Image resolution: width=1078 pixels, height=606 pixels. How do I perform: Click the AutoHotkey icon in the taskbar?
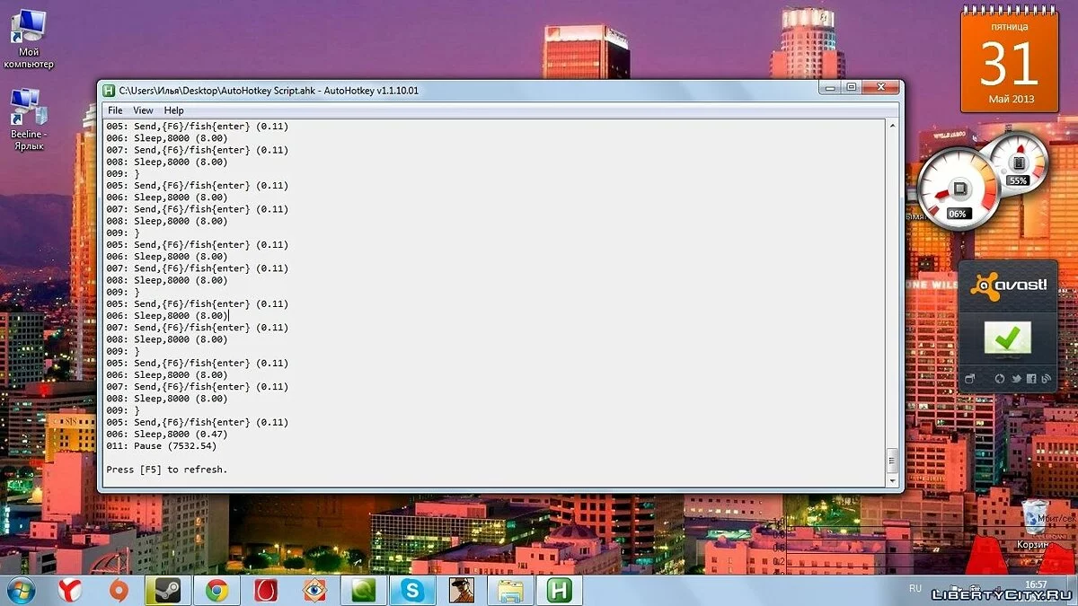[560, 590]
